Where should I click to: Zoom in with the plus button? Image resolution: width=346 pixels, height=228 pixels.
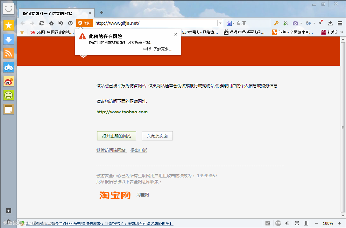[x=340, y=223]
